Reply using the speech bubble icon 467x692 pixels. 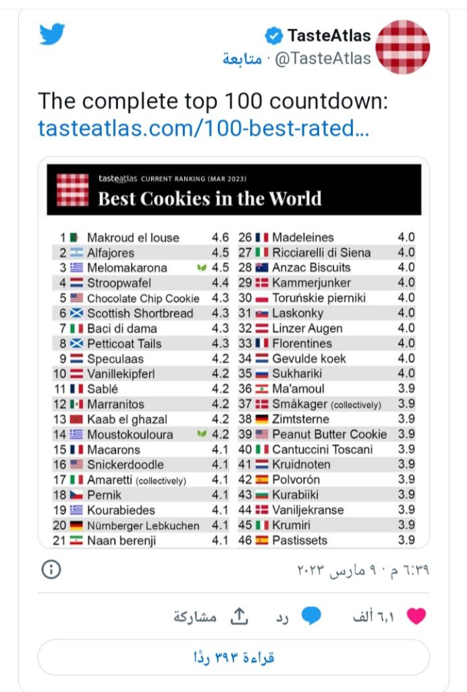pyautogui.click(x=310, y=616)
